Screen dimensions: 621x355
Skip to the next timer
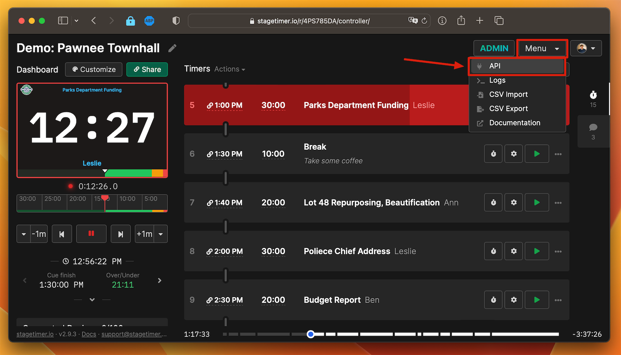pyautogui.click(x=120, y=234)
